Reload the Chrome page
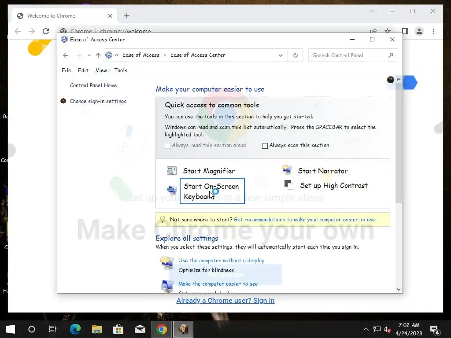The image size is (451, 338). coord(46,31)
